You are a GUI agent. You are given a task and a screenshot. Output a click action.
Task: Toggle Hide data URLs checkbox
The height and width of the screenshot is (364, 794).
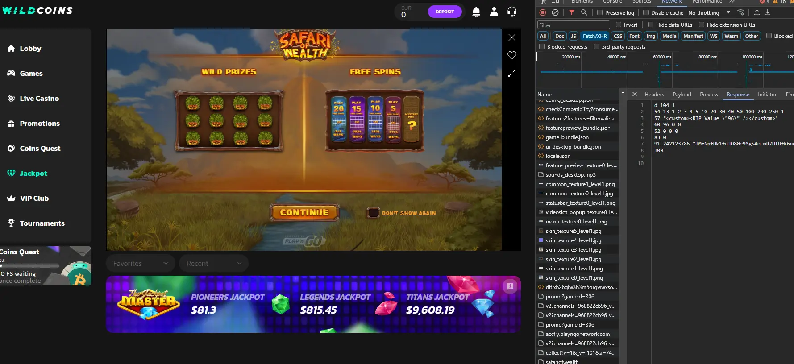[x=651, y=25]
